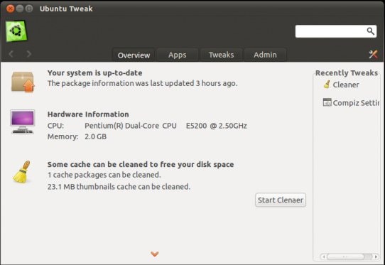Viewport: 385px width, 265px height.
Task: Click the Compiz Settings window icon
Action: click(x=327, y=102)
